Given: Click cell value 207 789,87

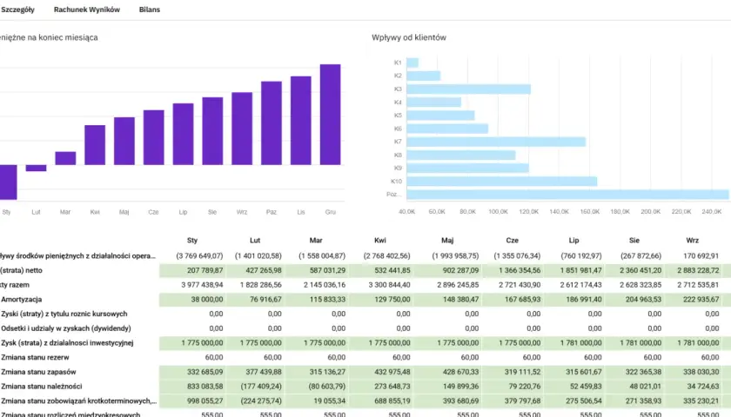Looking at the screenshot, I should [x=205, y=270].
